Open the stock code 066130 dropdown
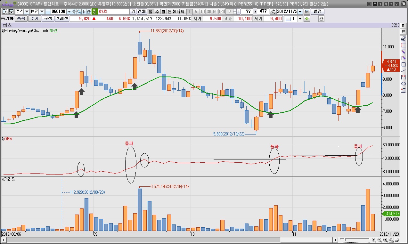408x244 pixels. (x=69, y=12)
